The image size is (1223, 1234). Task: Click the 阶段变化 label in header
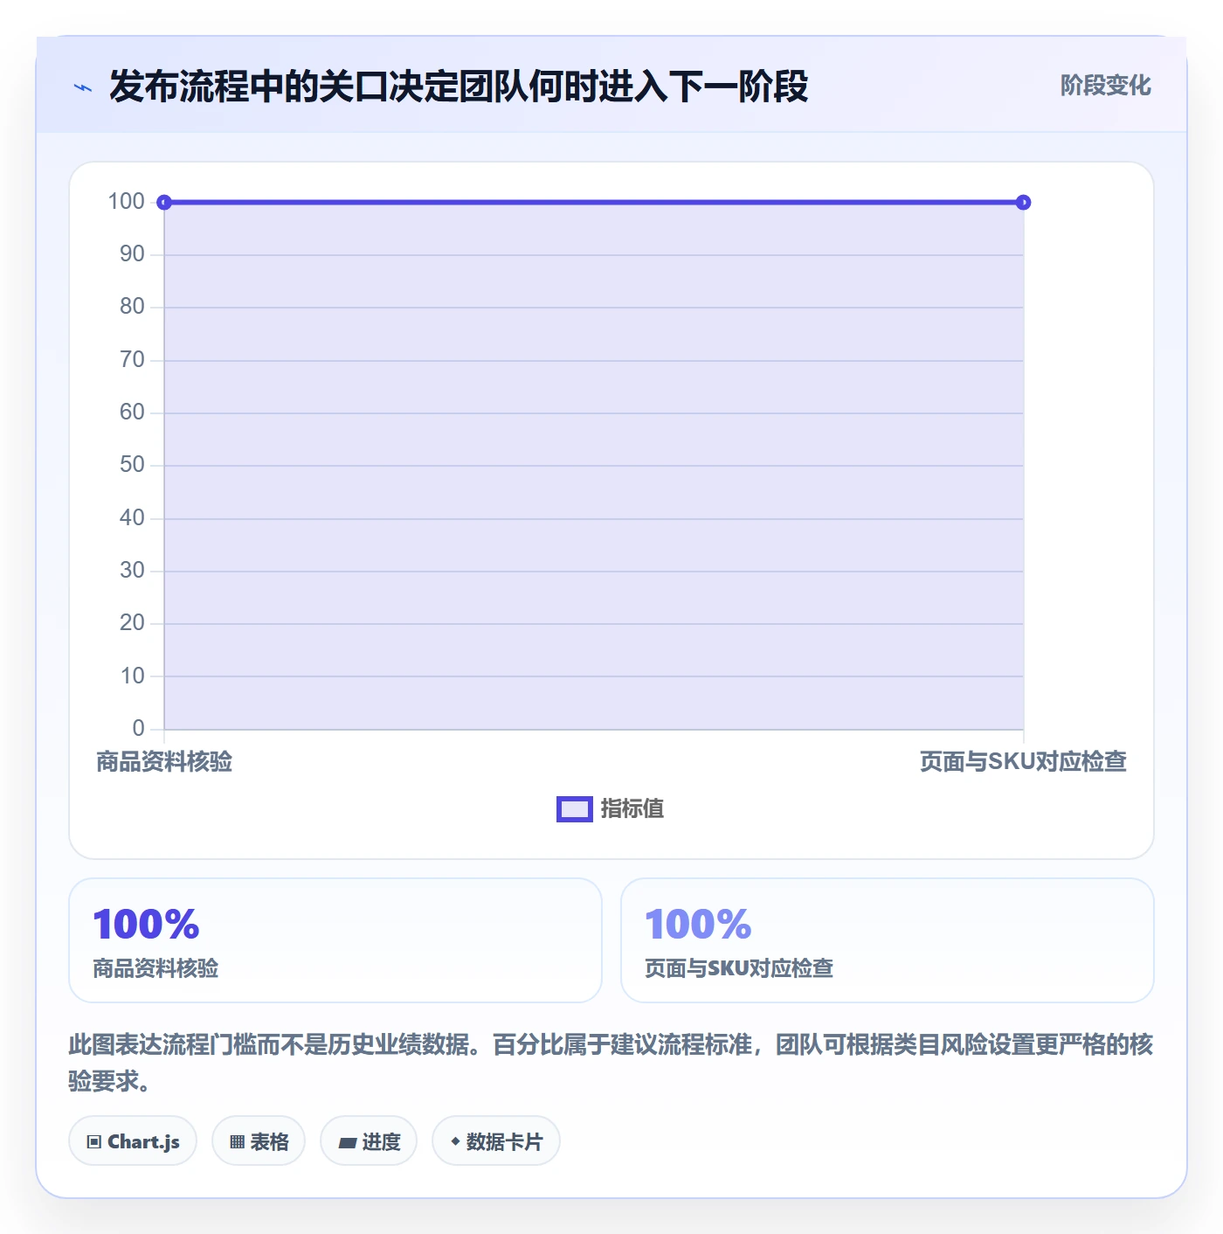(x=1105, y=86)
